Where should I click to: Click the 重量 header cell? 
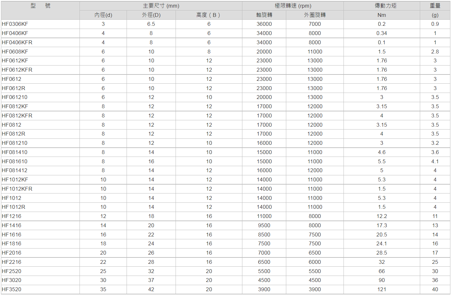pyautogui.click(x=435, y=6)
